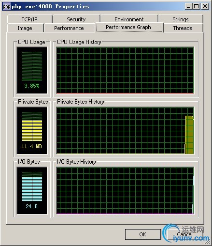Minimize the Properties window

tap(188, 6)
